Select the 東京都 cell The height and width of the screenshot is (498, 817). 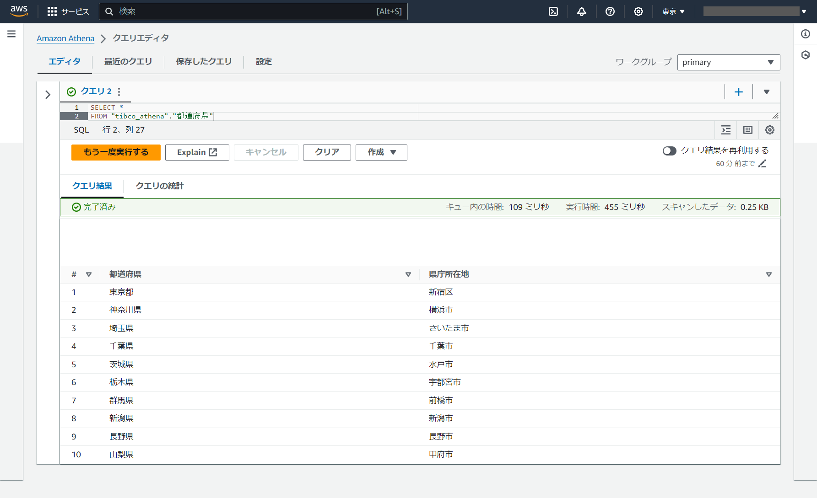(x=121, y=292)
